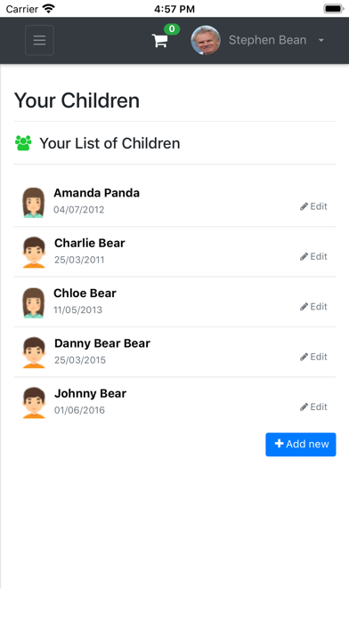Select Chloe Bear's avatar

[34, 302]
